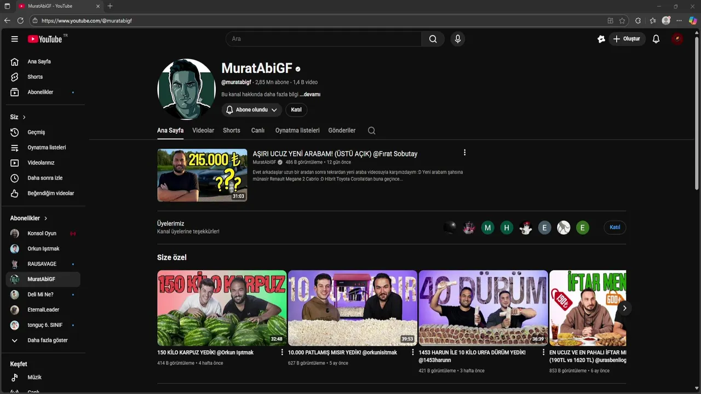The width and height of the screenshot is (701, 394).
Task: Open the YouTube hamburger guide menu
Action: (15, 39)
